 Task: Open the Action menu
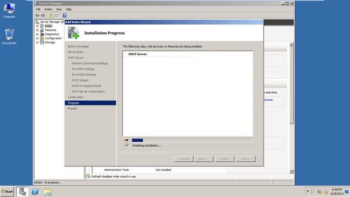tap(48, 9)
